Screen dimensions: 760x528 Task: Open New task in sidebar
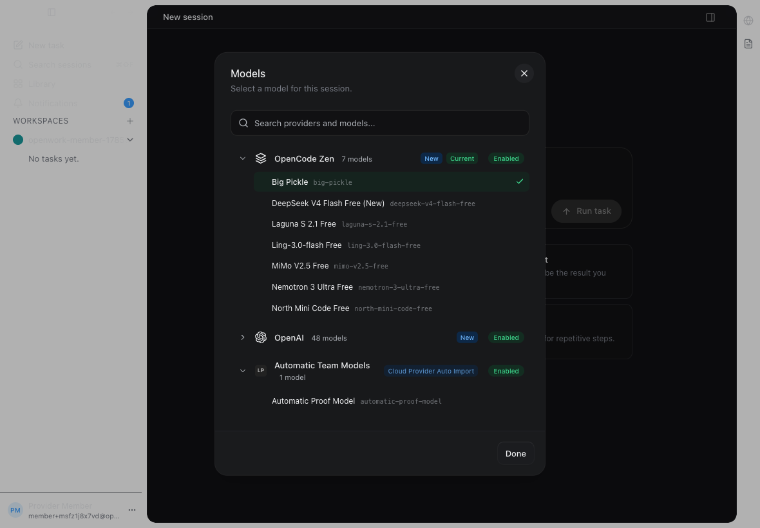73,45
